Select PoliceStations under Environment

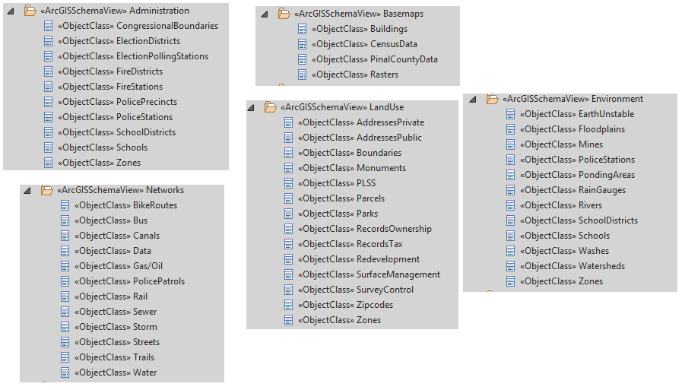[577, 160]
